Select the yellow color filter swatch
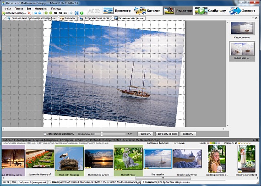Image resolution: width=261 pixels, height=186 pixels. pos(211,143)
